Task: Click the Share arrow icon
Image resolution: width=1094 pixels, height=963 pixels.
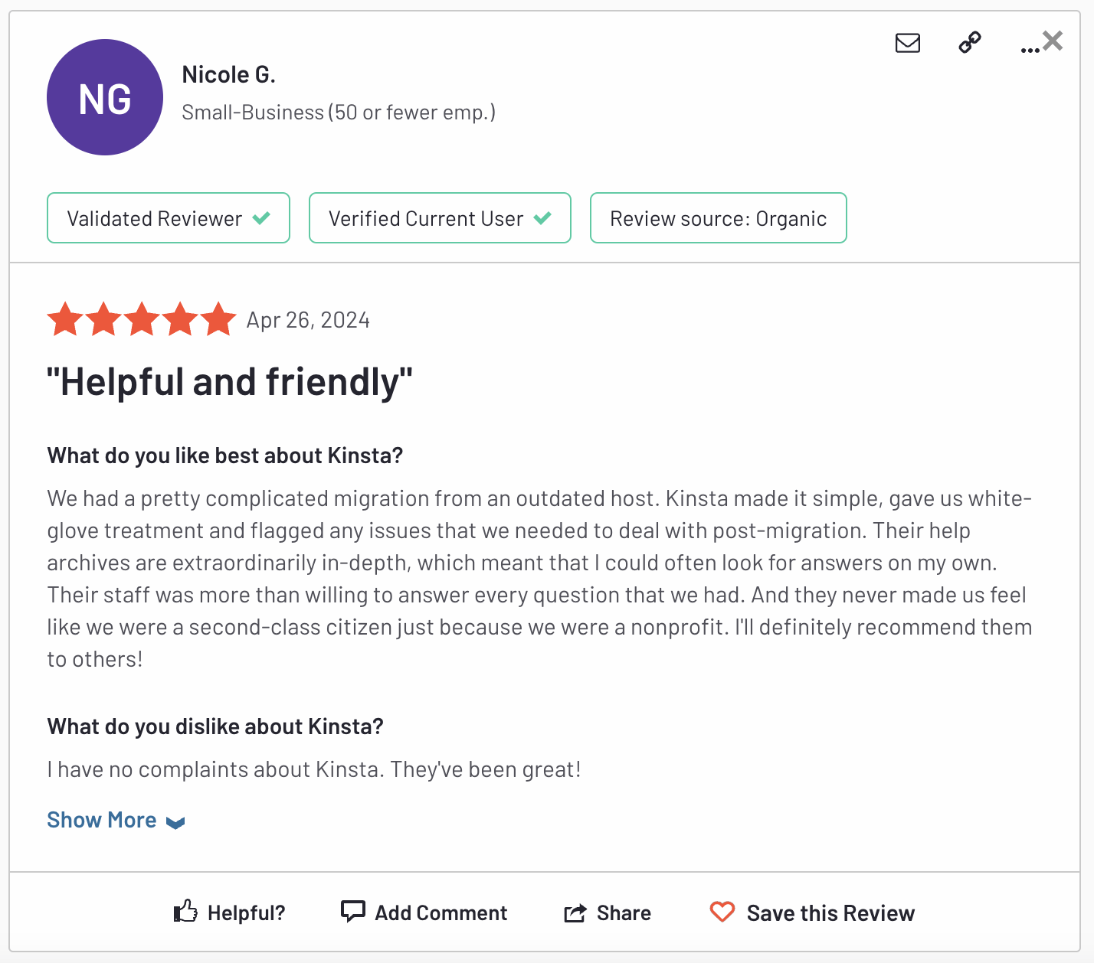Action: 575,912
